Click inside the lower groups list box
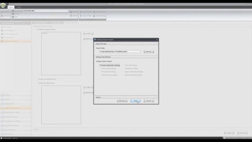 click(x=61, y=105)
